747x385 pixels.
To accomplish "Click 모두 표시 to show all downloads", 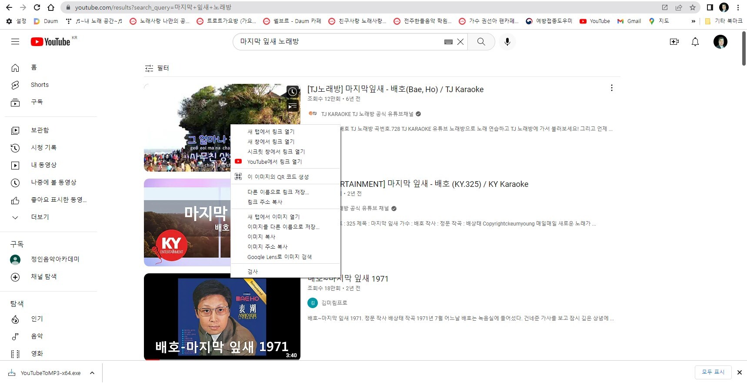I will pos(713,372).
